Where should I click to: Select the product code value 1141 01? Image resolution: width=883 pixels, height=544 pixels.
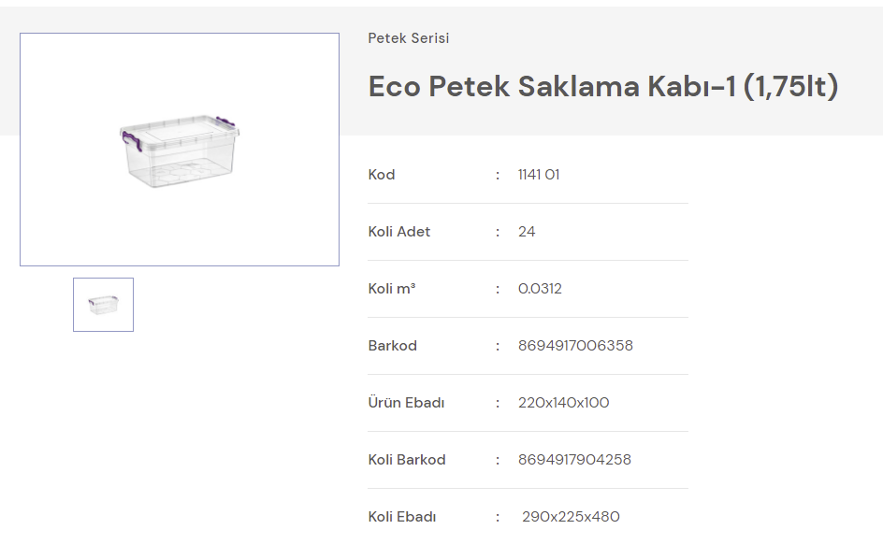coord(539,175)
